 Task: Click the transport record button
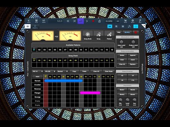(x=93, y=21)
